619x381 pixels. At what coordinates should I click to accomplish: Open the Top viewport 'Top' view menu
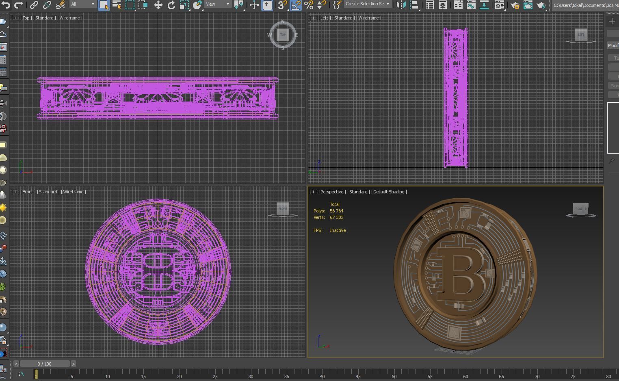coord(26,18)
